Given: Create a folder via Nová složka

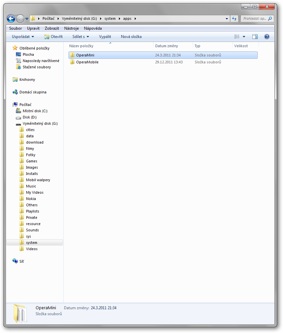Looking at the screenshot, I should (131, 37).
